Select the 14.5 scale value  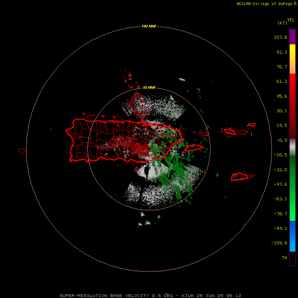[282, 125]
